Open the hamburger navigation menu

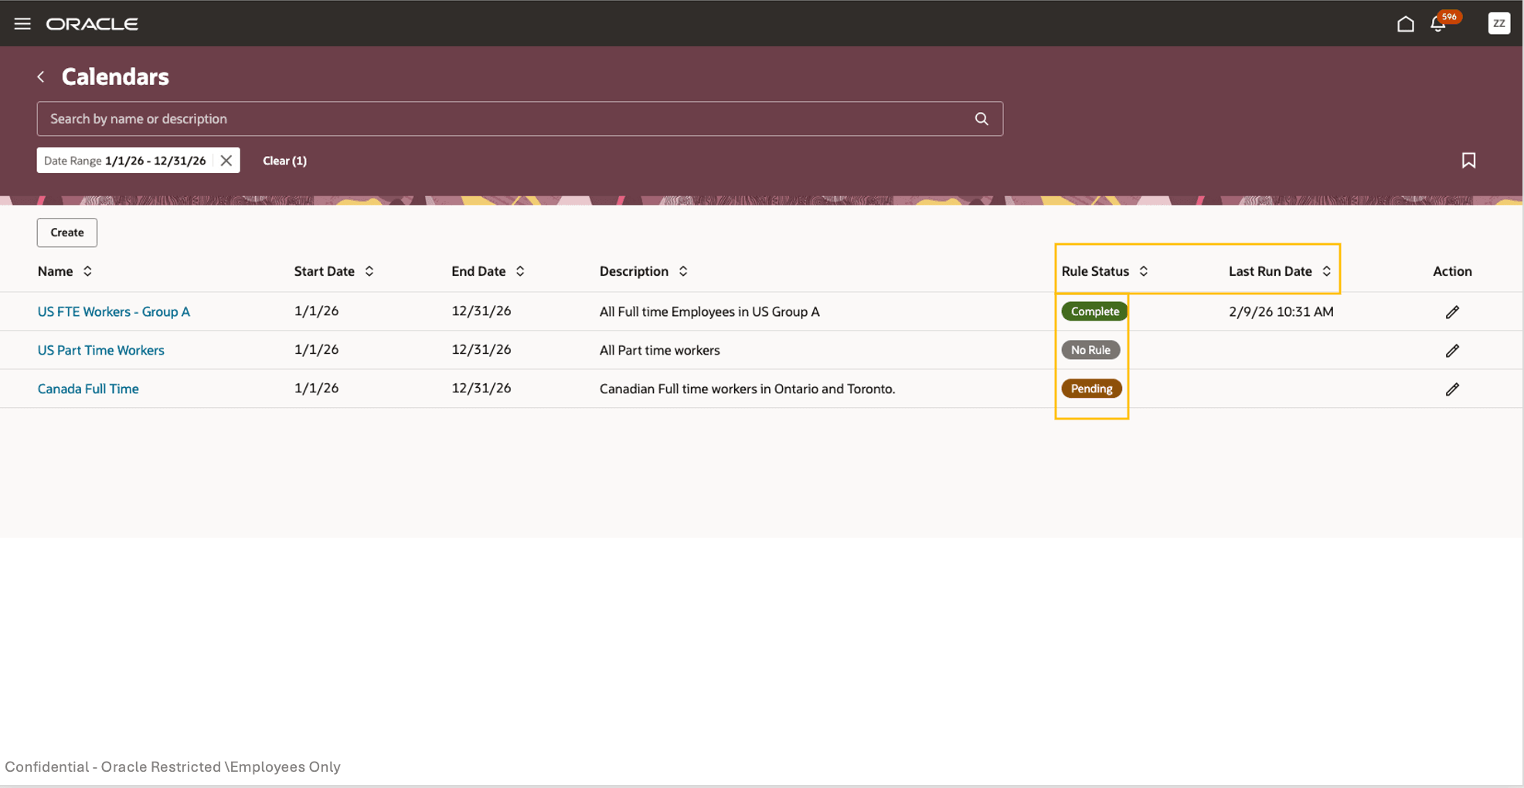(x=22, y=24)
